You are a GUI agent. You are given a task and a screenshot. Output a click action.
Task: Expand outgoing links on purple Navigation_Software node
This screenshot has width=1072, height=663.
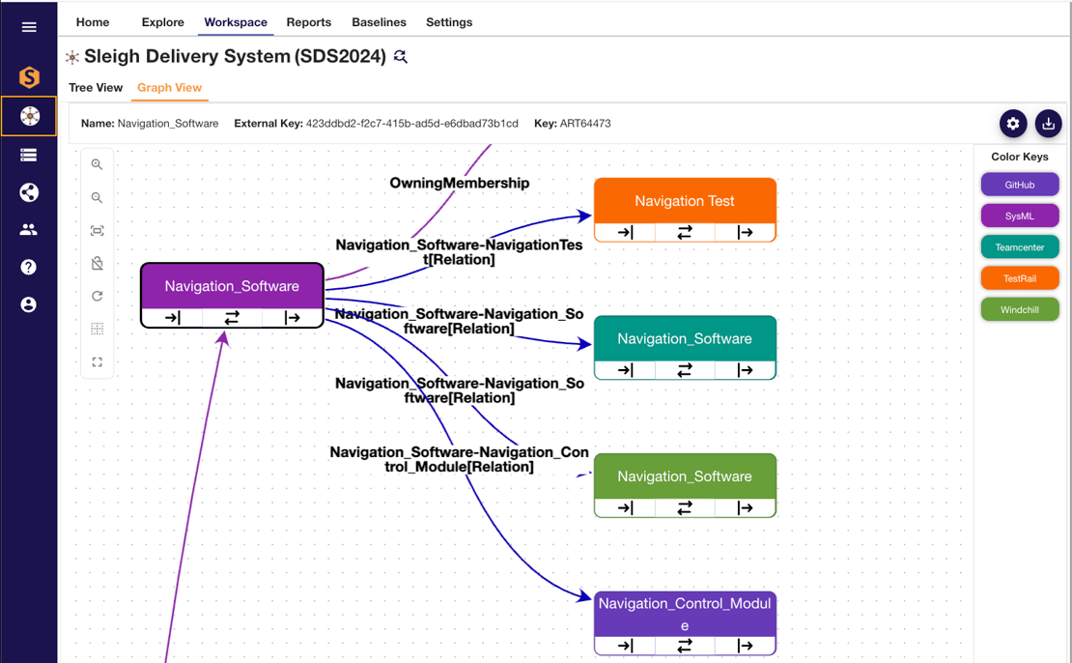(x=292, y=317)
